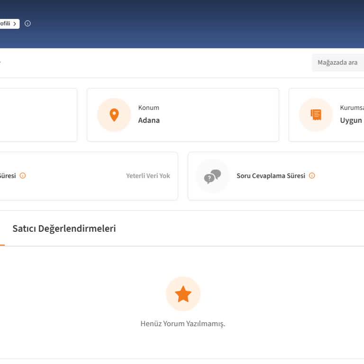Select the Yeterli Veri Yok text

[x=148, y=176]
